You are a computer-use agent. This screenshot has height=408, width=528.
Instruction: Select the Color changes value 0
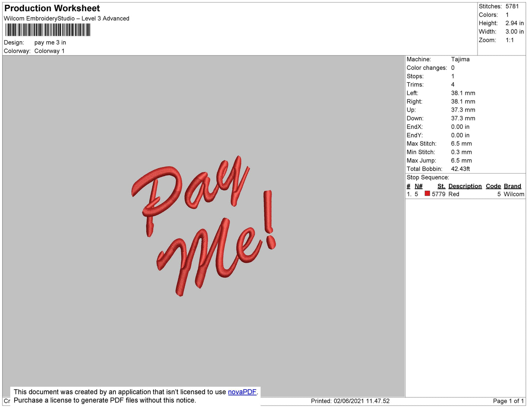453,68
